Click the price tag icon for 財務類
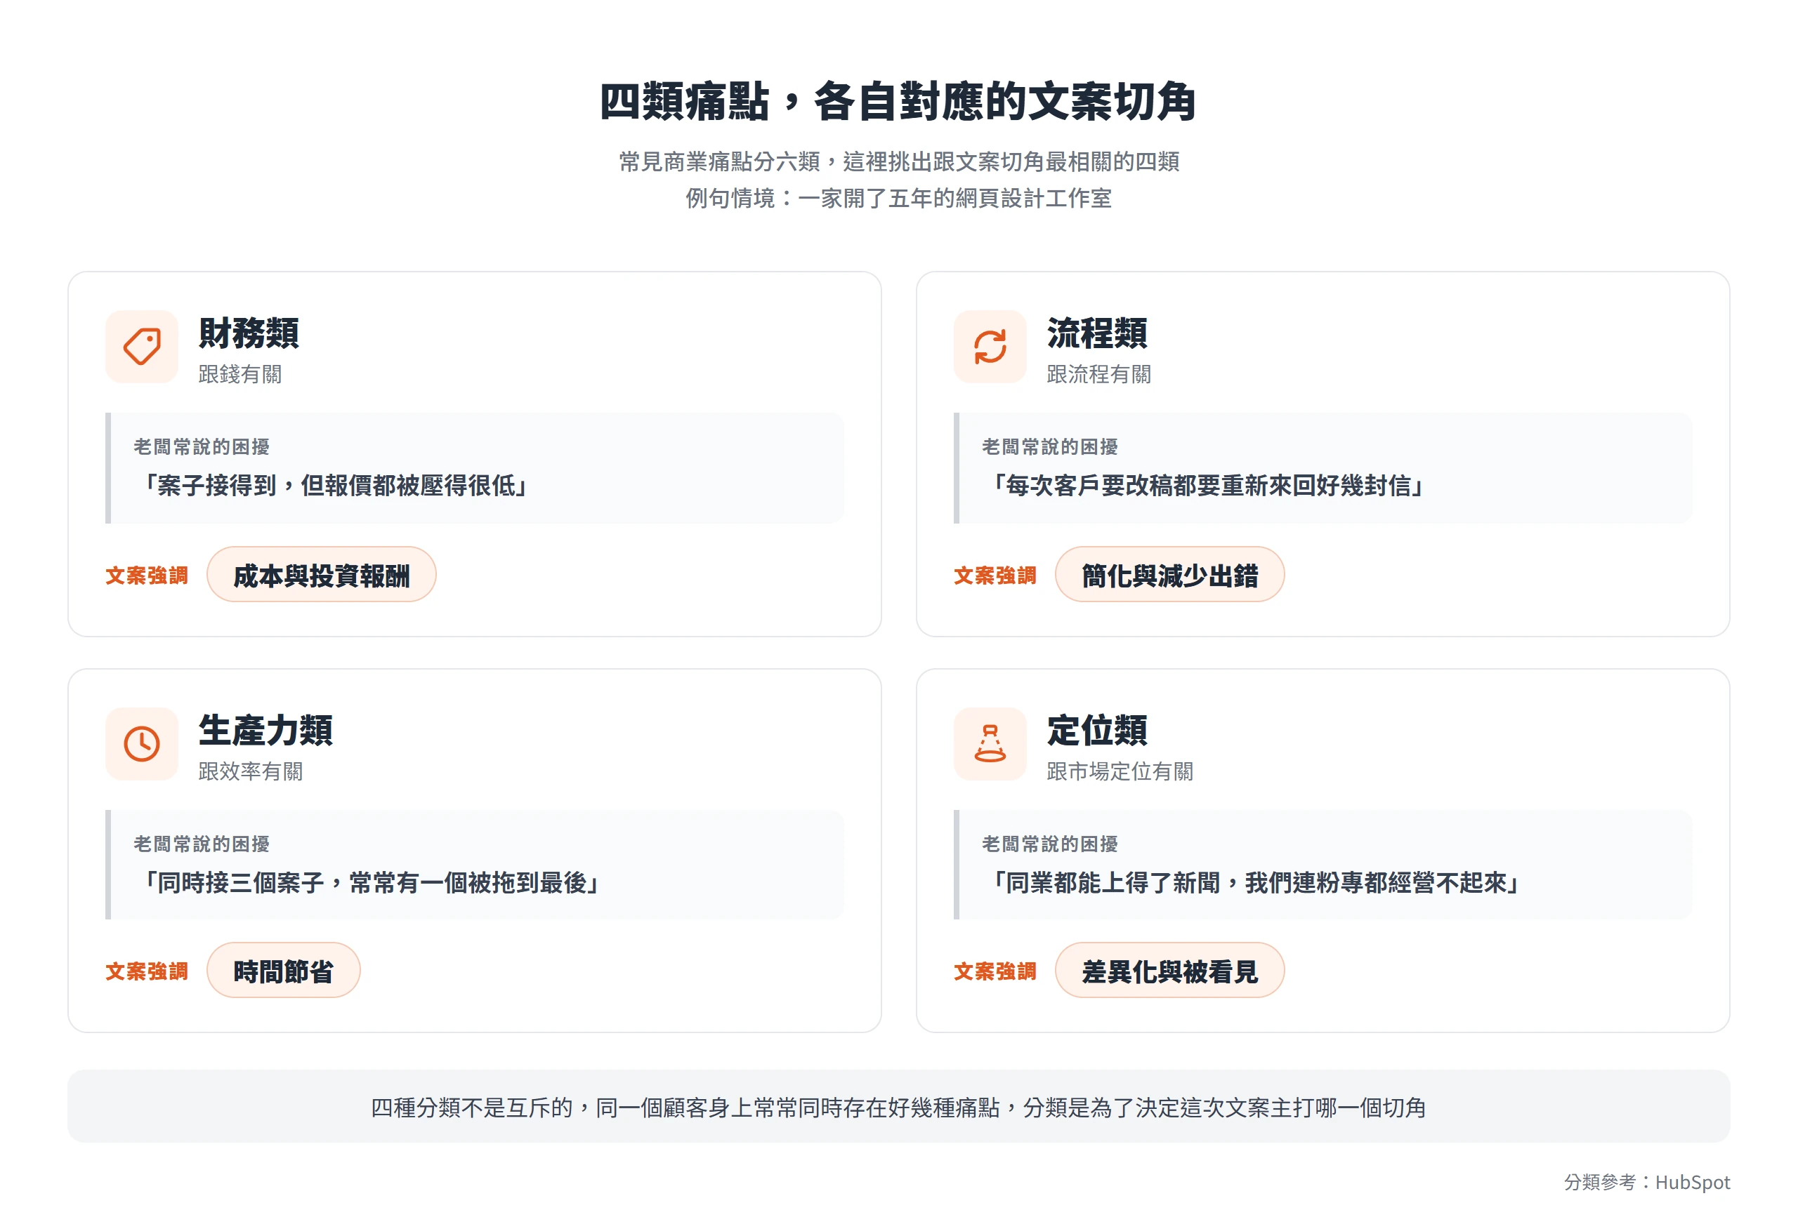Image resolution: width=1798 pixels, height=1210 pixels. click(x=142, y=347)
